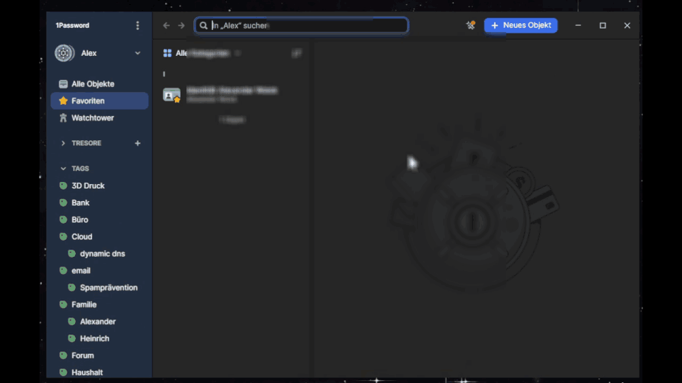
Task: Select Favoriten in the sidebar
Action: pos(88,101)
